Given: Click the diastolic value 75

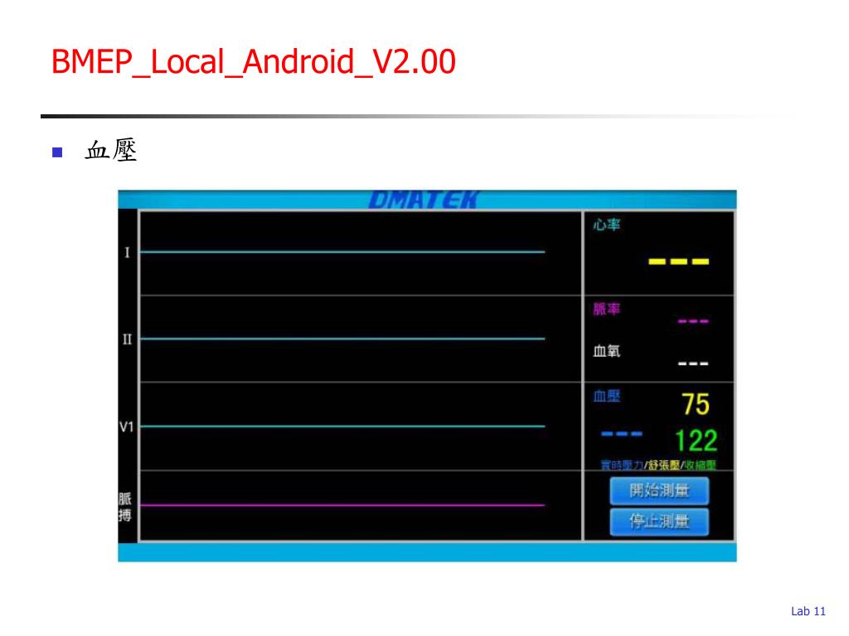Looking at the screenshot, I should (x=696, y=404).
